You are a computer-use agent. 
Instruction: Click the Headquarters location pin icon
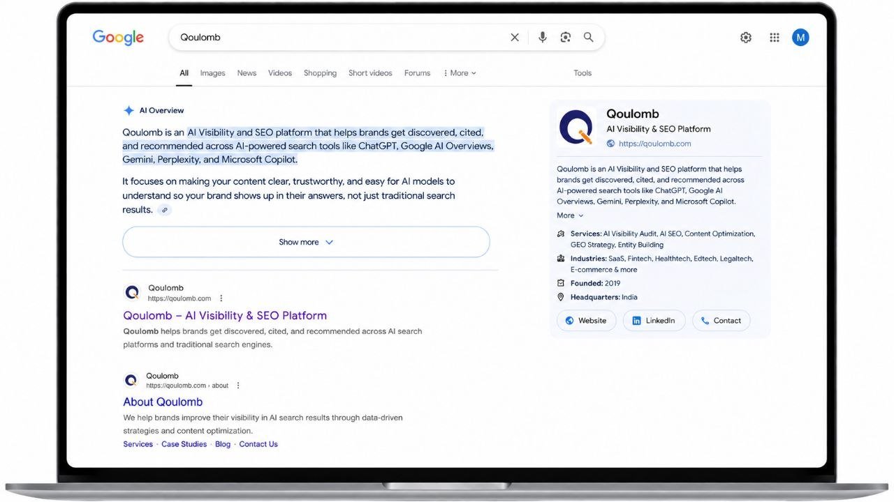pyautogui.click(x=561, y=297)
